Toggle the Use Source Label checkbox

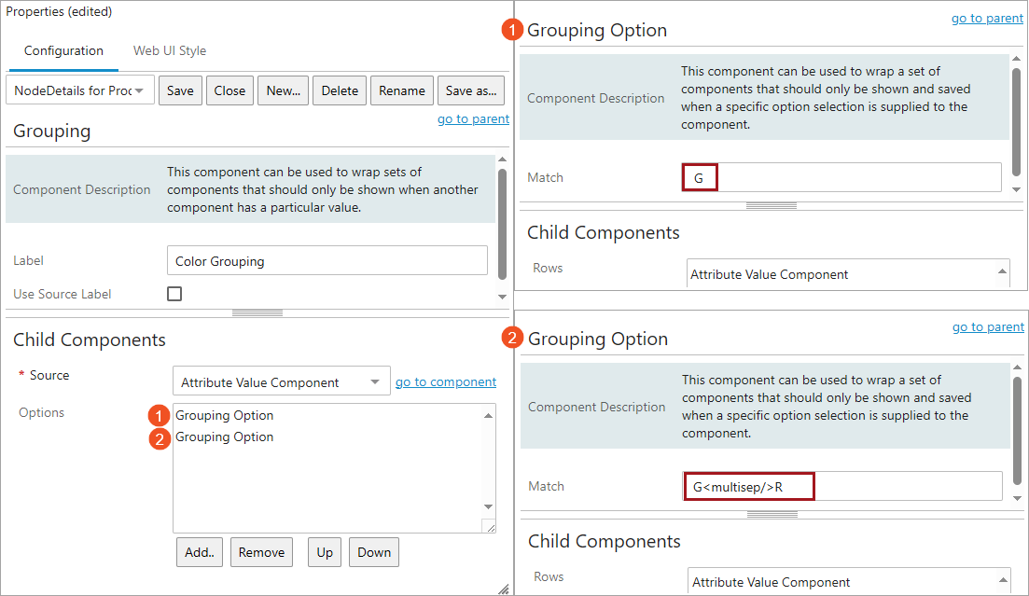coord(174,294)
